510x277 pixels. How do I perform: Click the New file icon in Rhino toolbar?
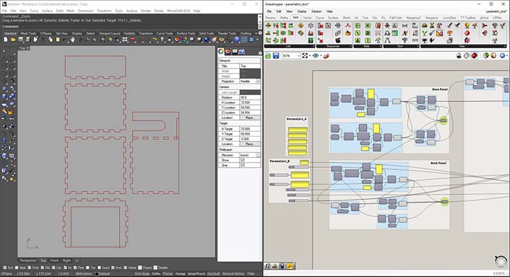pyautogui.click(x=6, y=40)
